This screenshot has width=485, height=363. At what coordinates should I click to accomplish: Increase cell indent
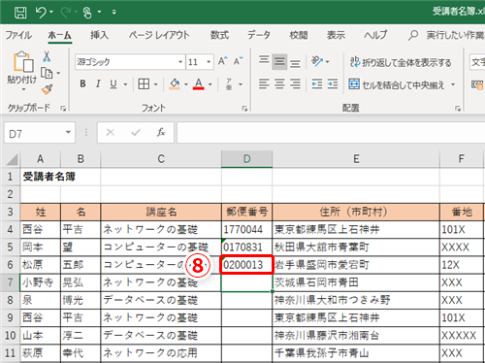tap(333, 84)
